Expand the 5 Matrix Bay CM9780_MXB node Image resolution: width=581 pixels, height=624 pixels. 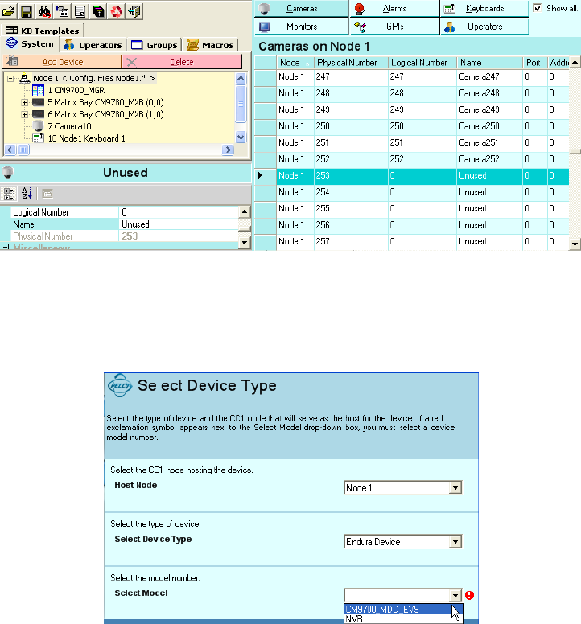tap(25, 102)
